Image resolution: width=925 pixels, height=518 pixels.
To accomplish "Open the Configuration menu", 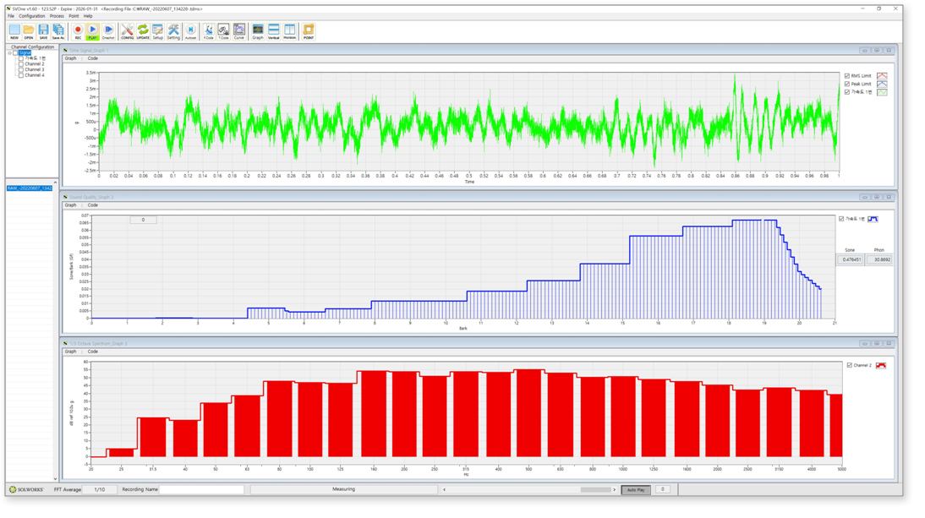I will click(32, 16).
